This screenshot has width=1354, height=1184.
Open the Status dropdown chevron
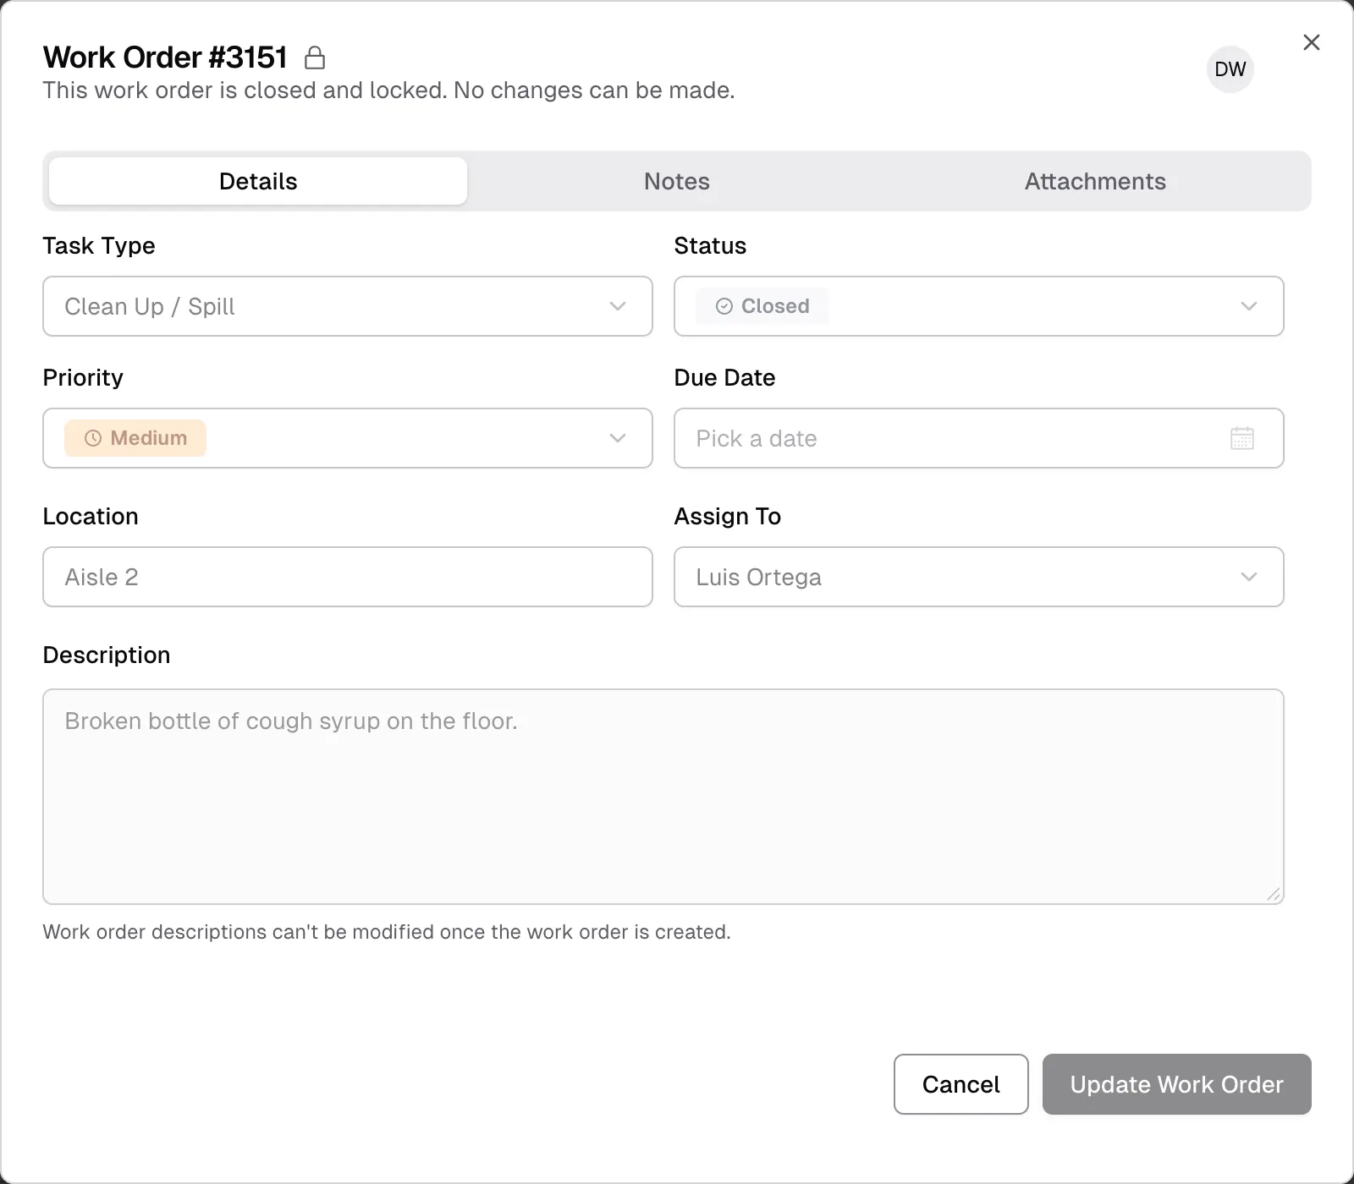[x=1249, y=306]
